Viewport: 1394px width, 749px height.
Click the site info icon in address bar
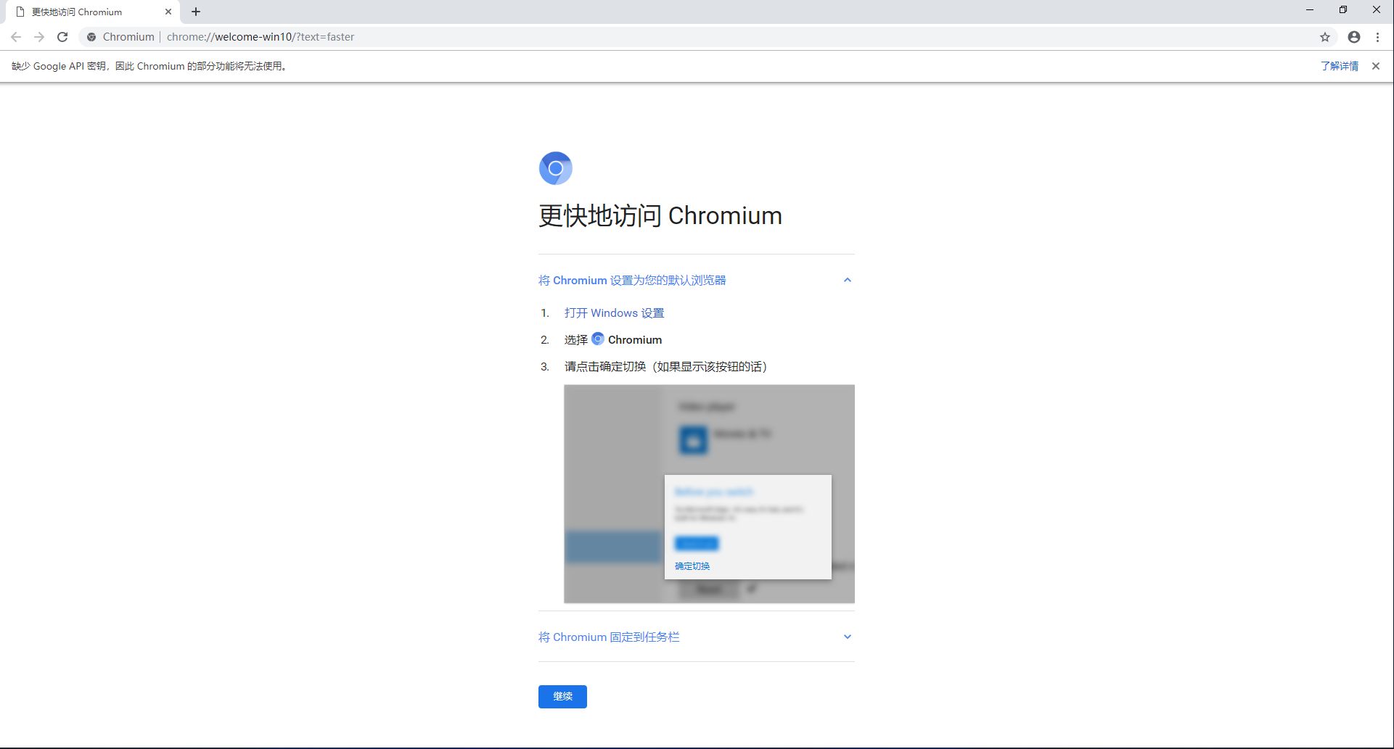coord(91,37)
